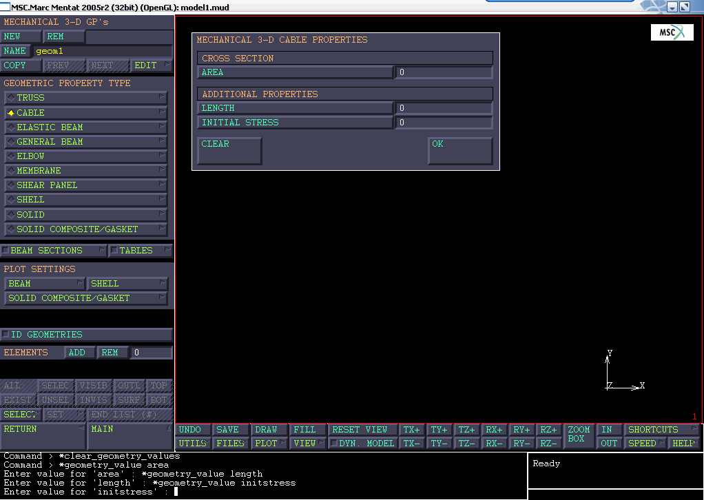Select SOLID COMPOSITE/GASKET property type

click(x=85, y=229)
